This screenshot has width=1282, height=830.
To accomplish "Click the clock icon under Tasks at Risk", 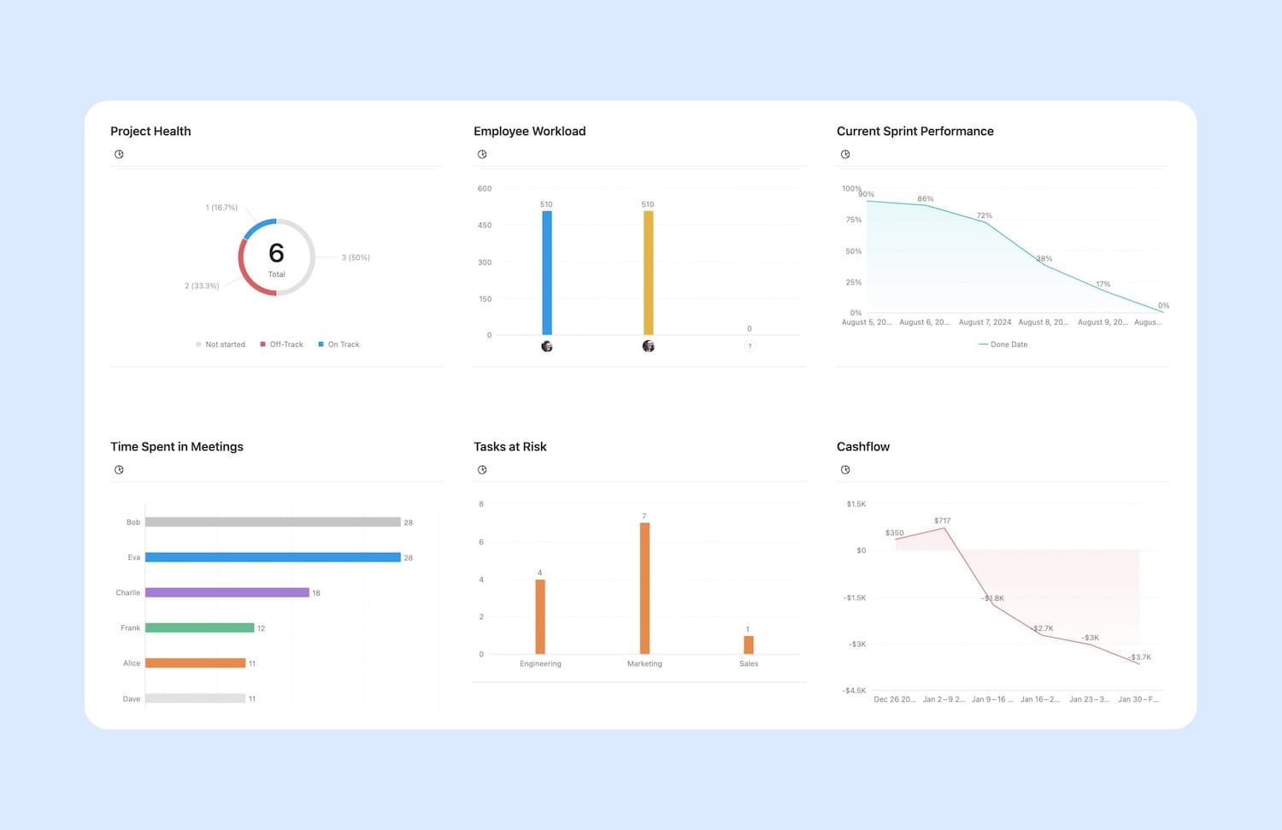I will coord(483,469).
